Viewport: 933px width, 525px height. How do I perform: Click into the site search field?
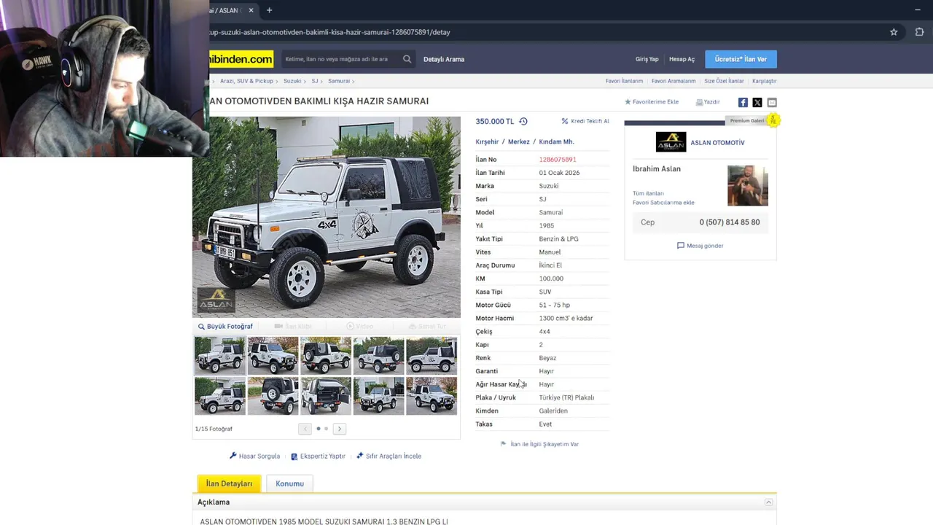[341, 59]
